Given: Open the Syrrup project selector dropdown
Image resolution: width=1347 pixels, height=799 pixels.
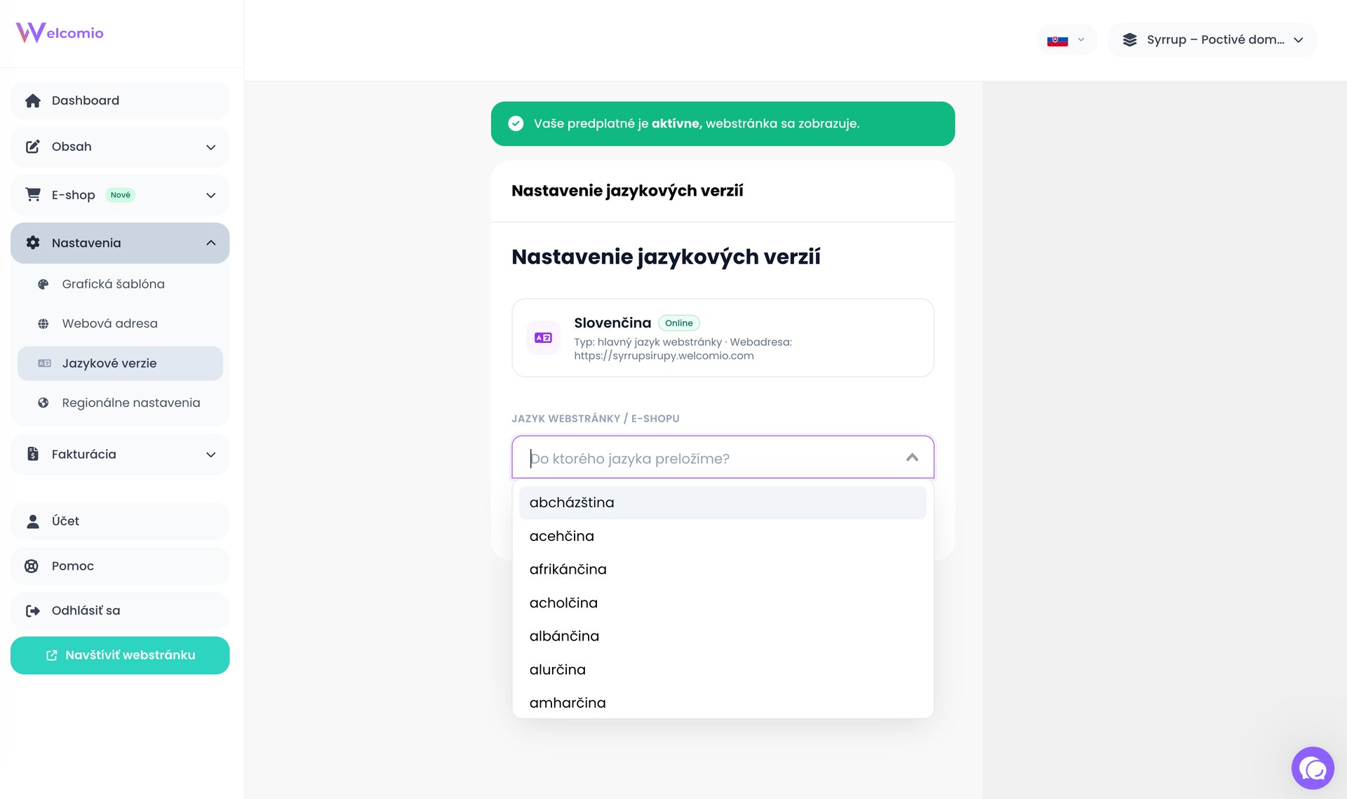Looking at the screenshot, I should (x=1212, y=40).
